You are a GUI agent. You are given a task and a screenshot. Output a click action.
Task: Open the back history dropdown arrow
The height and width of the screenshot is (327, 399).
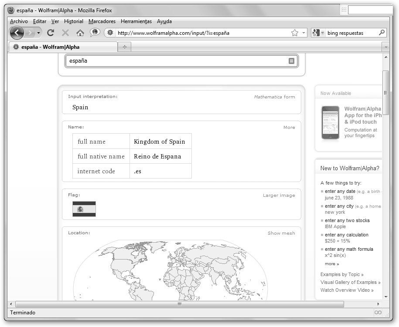tap(38, 33)
